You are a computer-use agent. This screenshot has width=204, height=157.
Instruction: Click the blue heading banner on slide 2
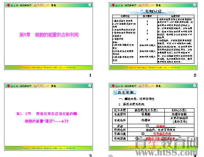153,11
